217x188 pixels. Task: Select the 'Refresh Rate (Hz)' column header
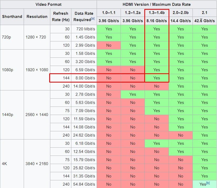click(x=61, y=17)
